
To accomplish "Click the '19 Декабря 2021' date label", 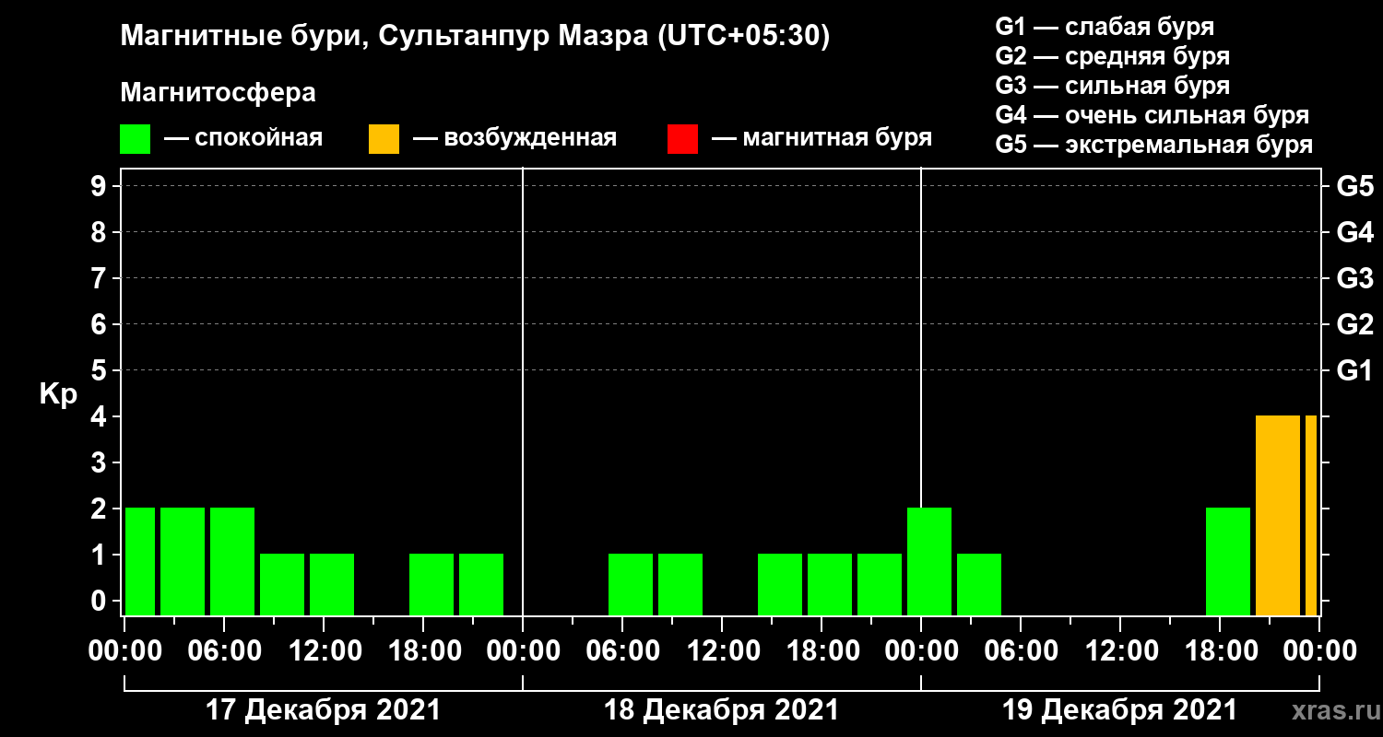I will pos(1119,710).
